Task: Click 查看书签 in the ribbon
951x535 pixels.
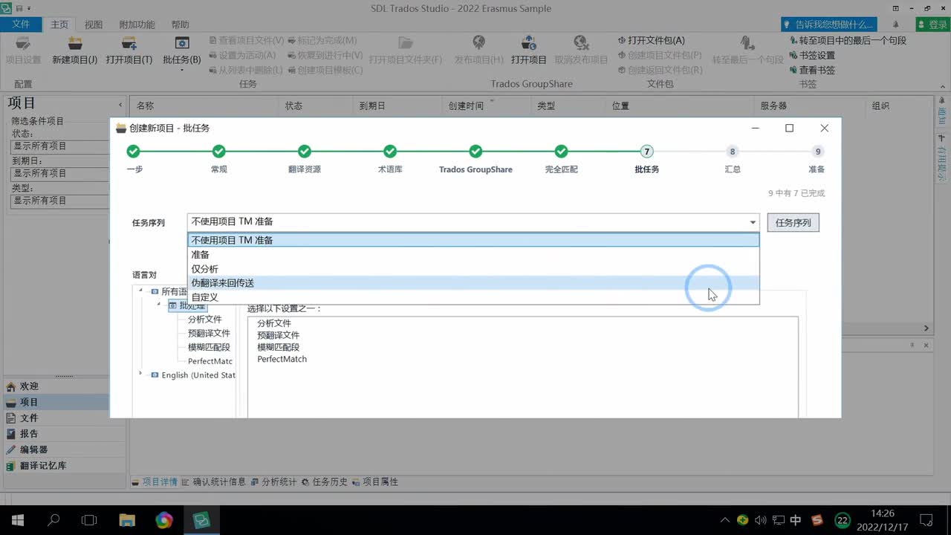Action: pos(812,70)
